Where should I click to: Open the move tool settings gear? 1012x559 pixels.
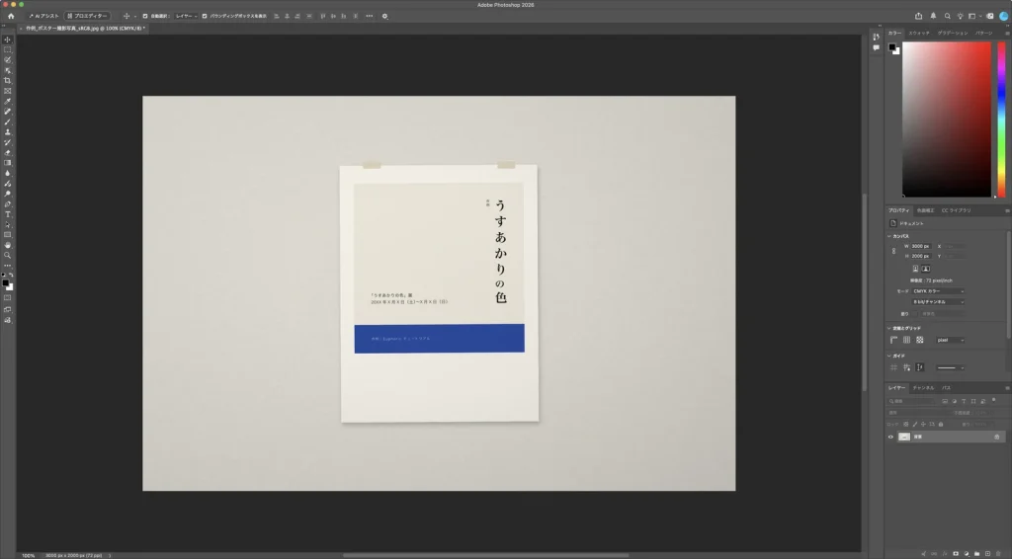[x=384, y=16]
